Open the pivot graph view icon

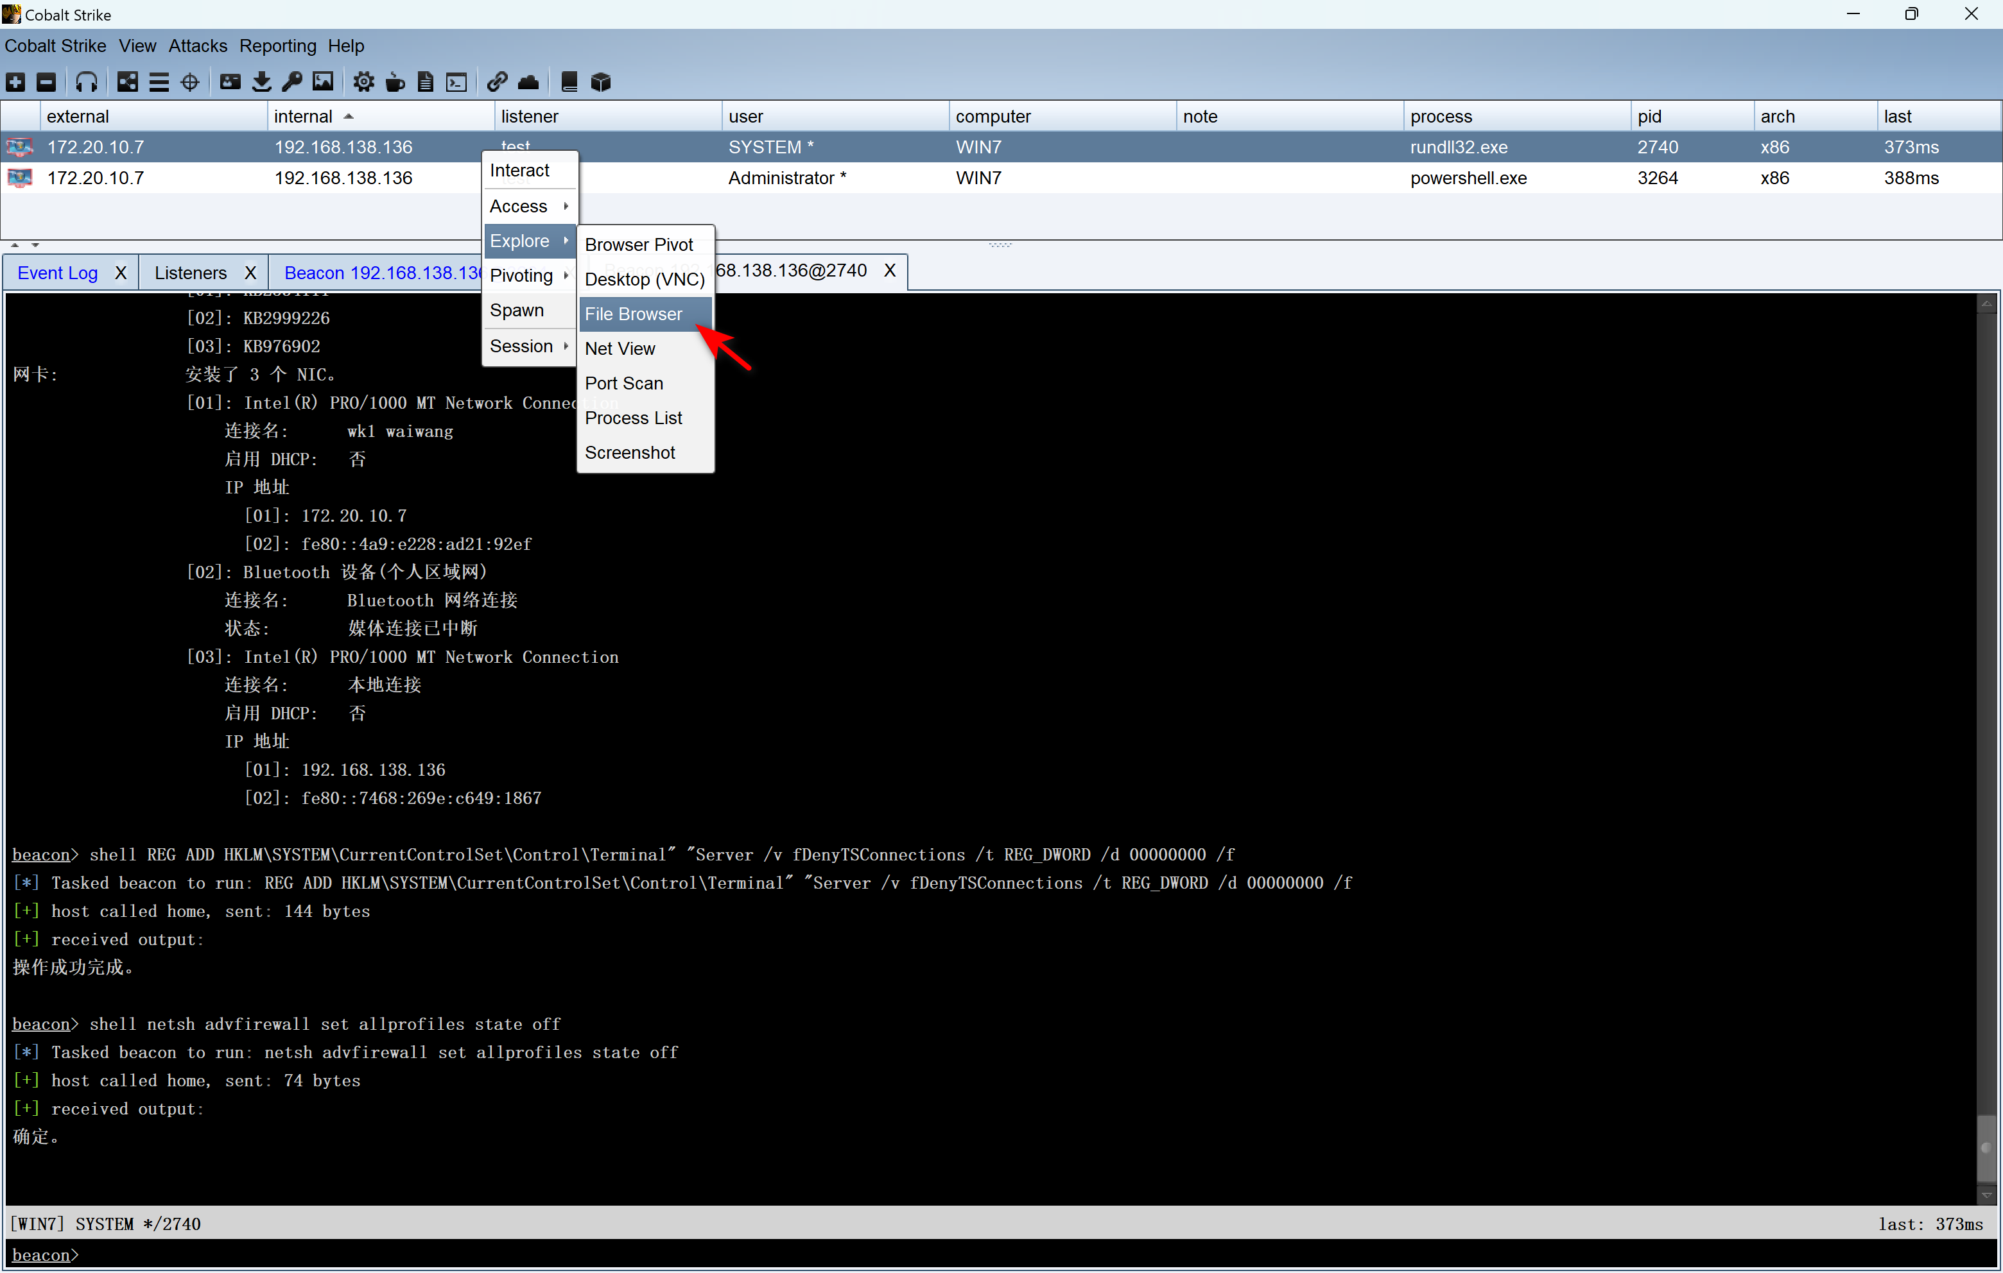(127, 81)
